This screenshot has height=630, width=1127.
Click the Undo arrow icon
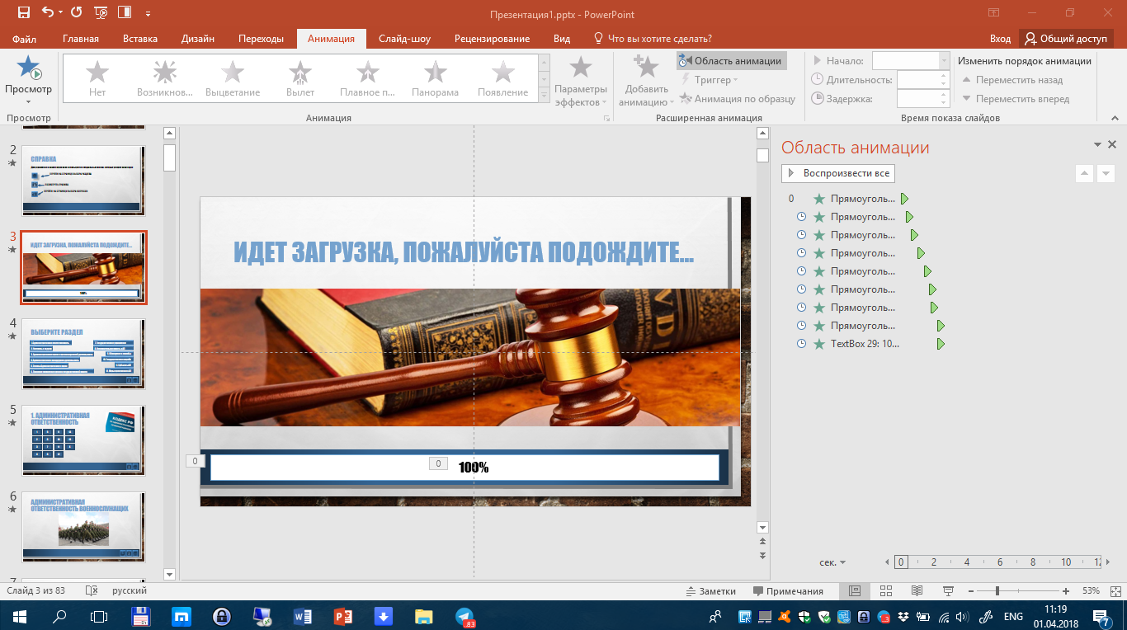coord(47,12)
